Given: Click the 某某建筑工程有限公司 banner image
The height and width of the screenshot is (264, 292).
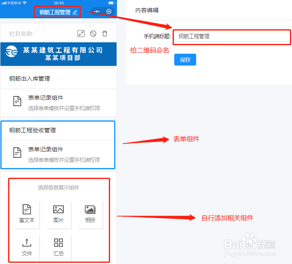Looking at the screenshot, I should point(58,54).
